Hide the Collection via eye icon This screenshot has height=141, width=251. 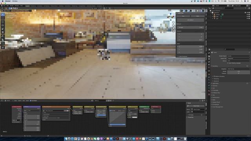(247, 13)
